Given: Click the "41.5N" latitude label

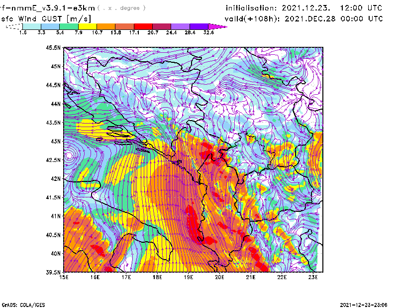Looking at the screenshot, I should click(53, 197).
